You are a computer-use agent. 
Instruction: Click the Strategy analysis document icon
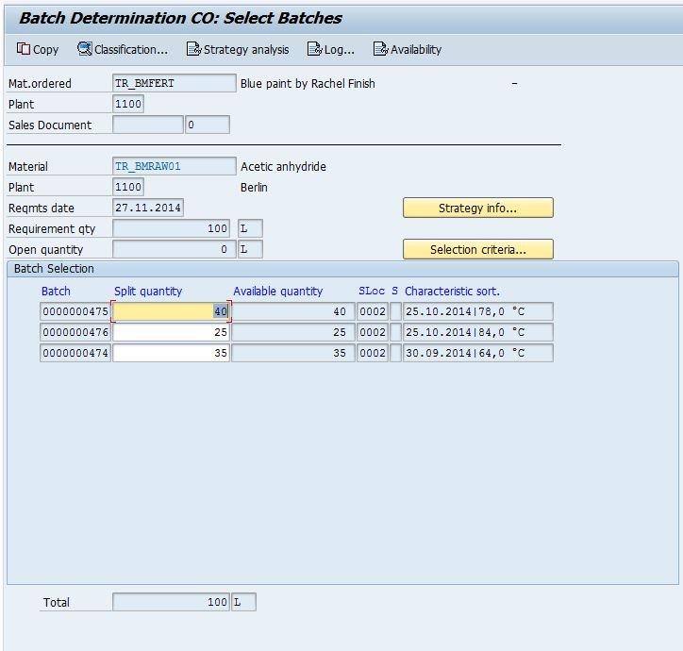[193, 49]
